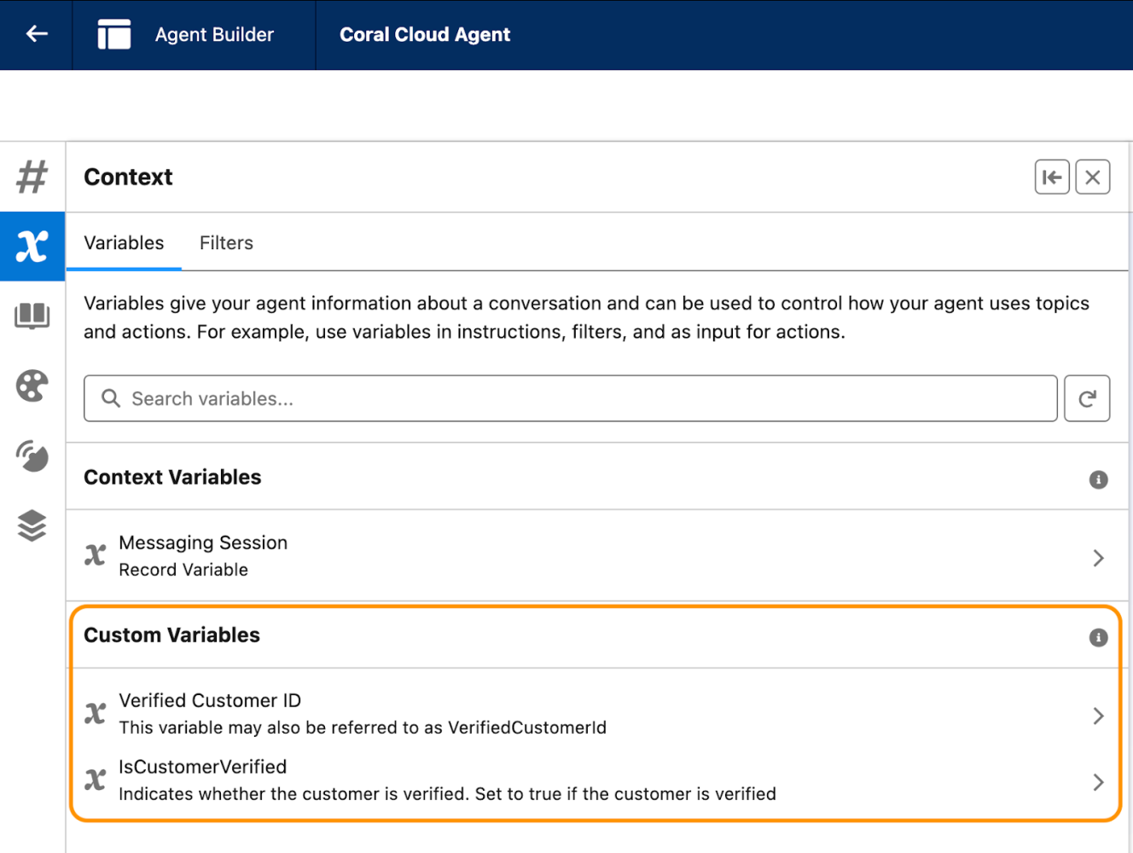
Task: Open the stacked layers sidebar icon
Action: (32, 525)
